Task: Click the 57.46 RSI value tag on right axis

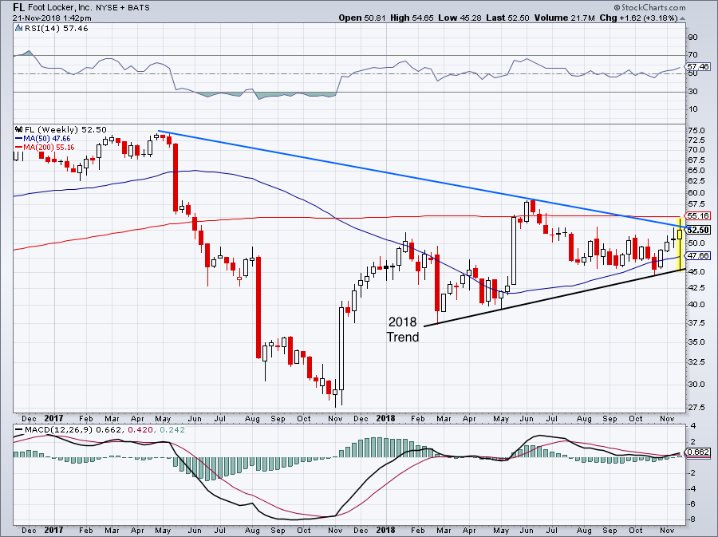Action: [698, 67]
